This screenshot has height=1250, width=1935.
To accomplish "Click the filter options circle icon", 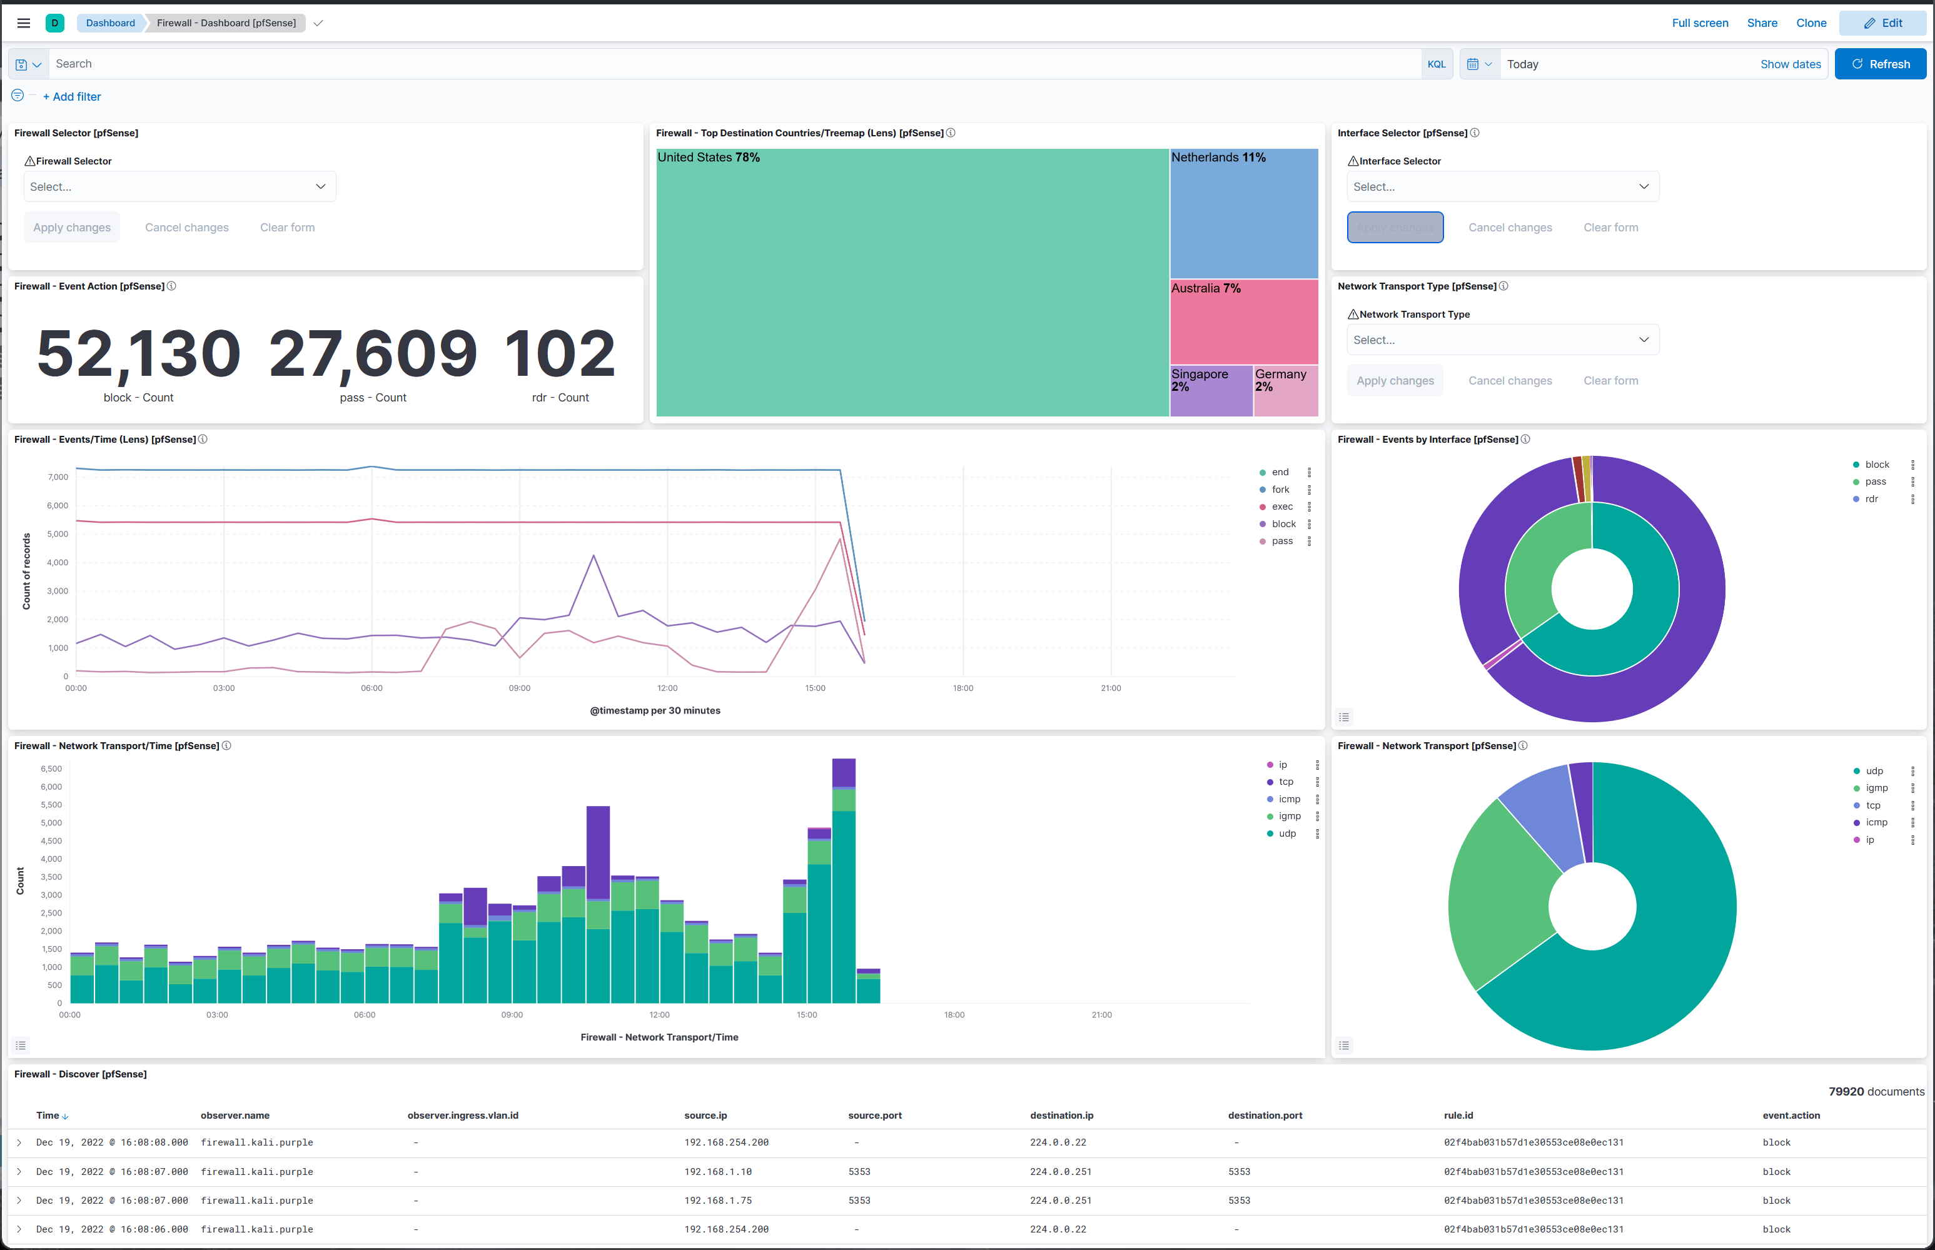I will point(18,96).
